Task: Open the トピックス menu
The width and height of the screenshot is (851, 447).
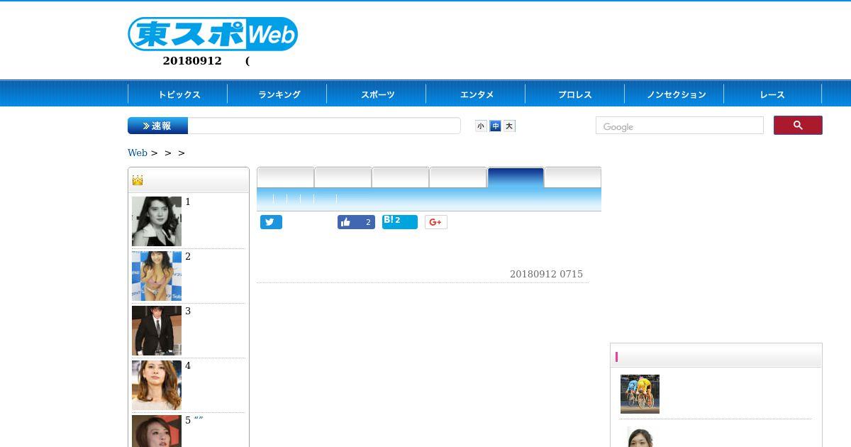Action: pyautogui.click(x=178, y=94)
